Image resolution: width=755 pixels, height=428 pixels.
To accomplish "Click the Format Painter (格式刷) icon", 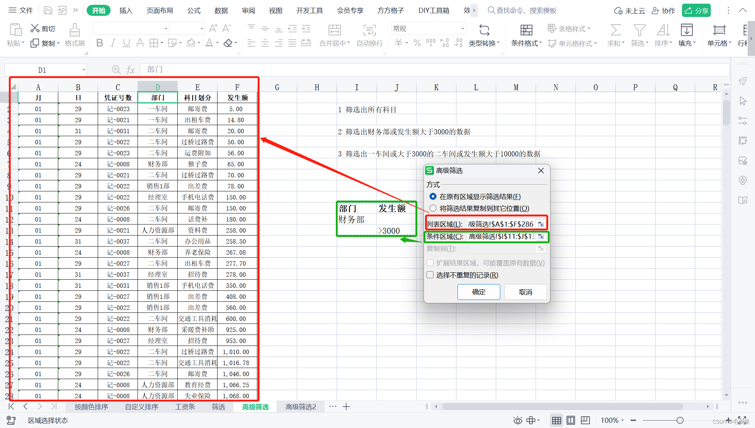I will click(x=74, y=30).
